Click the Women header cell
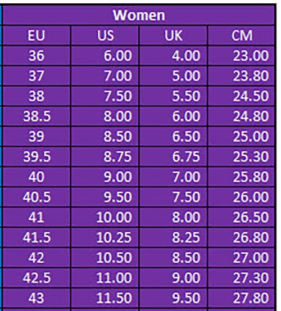The image size is (281, 311). [138, 15]
